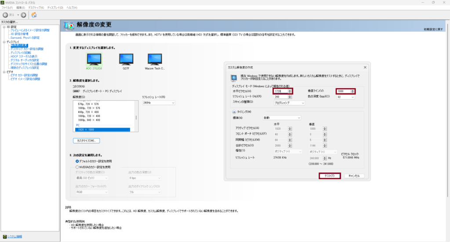Open the 色の深度 (bpp) dropdown

pyautogui.click(x=345, y=97)
